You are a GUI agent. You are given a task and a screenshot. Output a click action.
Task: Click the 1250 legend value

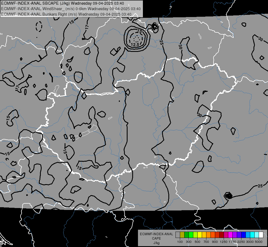click(x=224, y=242)
